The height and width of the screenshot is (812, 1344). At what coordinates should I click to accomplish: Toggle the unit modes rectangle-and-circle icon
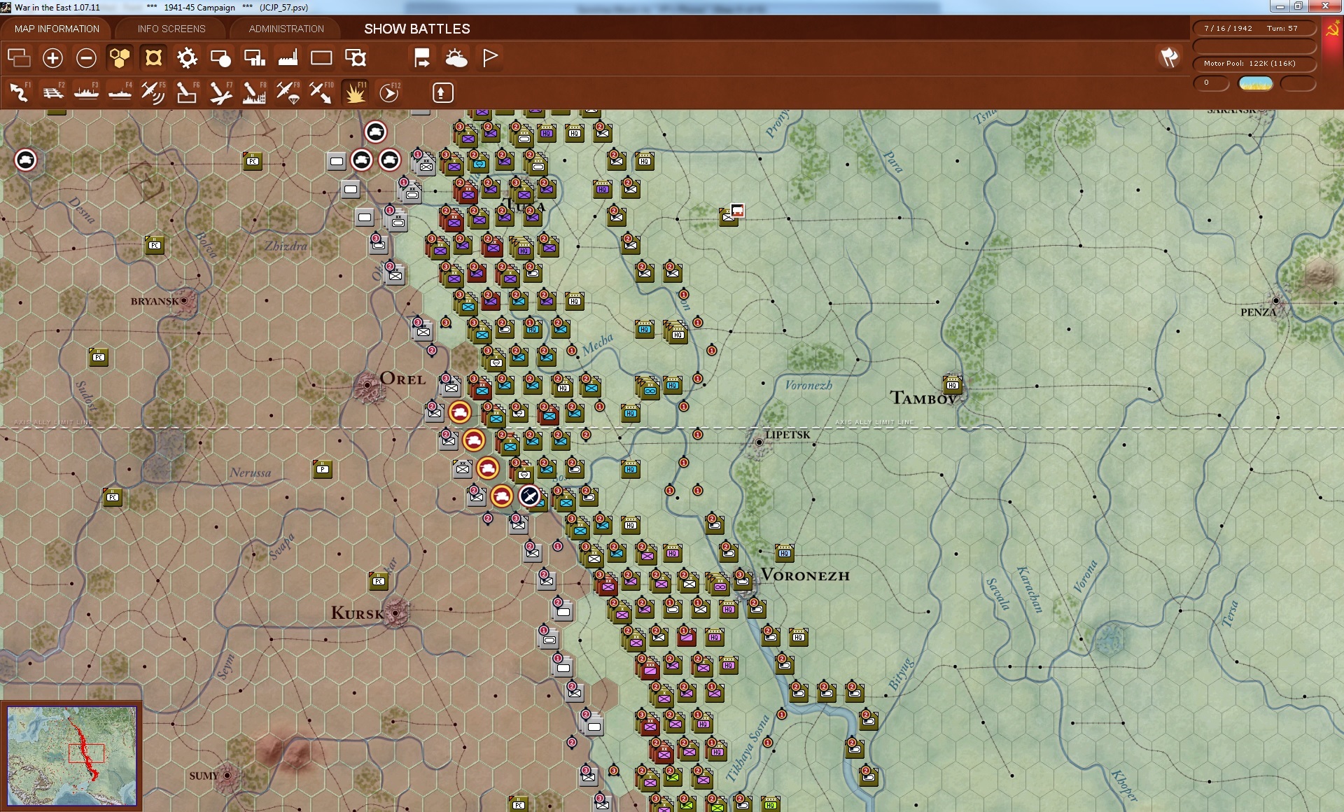[220, 57]
